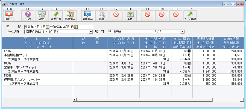Click the disabled F7 toolbar icon
The width and height of the screenshot is (246, 109).
(116, 16)
